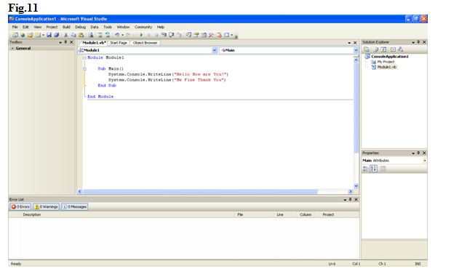Select My Project in Solution Explorer

[386, 62]
